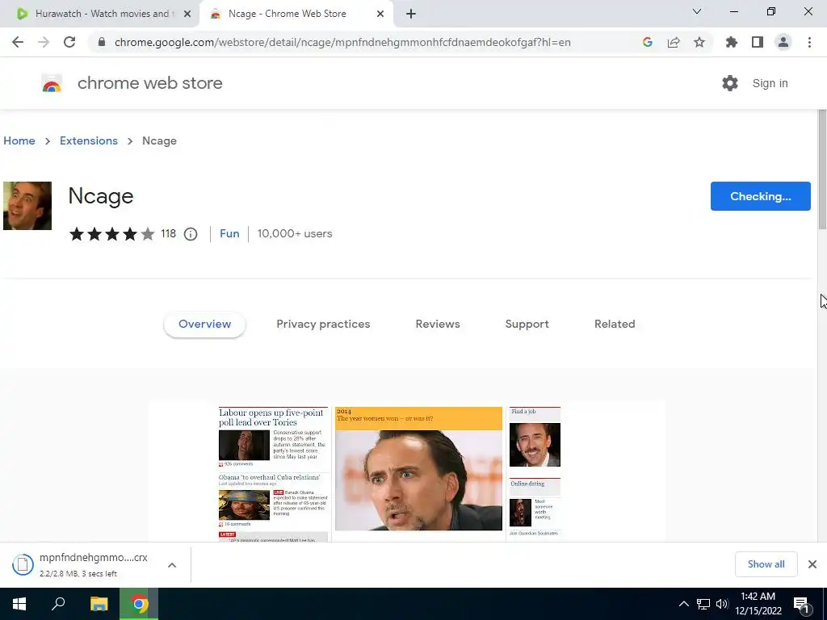
Task: Open the notification center icon
Action: point(801,604)
